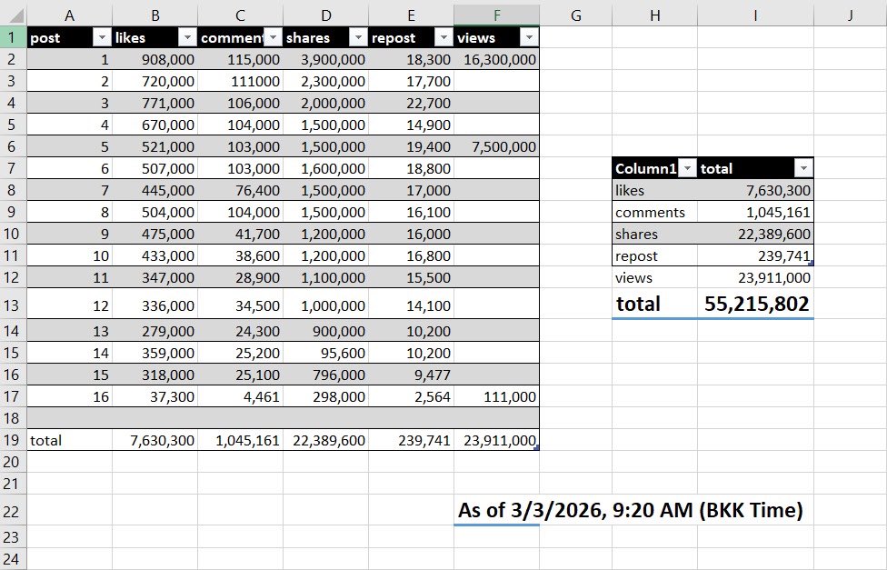Open the summary total column filter dropdown
This screenshot has height=570, width=887.
click(x=803, y=168)
